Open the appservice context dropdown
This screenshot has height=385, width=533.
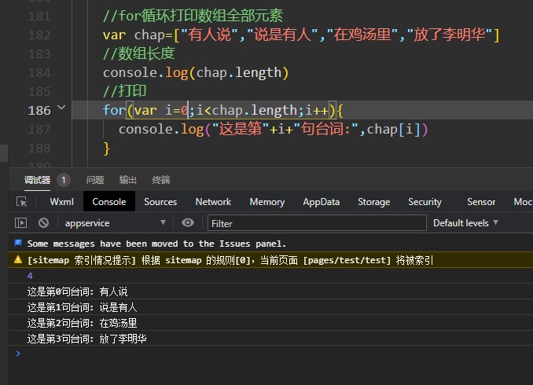(116, 223)
